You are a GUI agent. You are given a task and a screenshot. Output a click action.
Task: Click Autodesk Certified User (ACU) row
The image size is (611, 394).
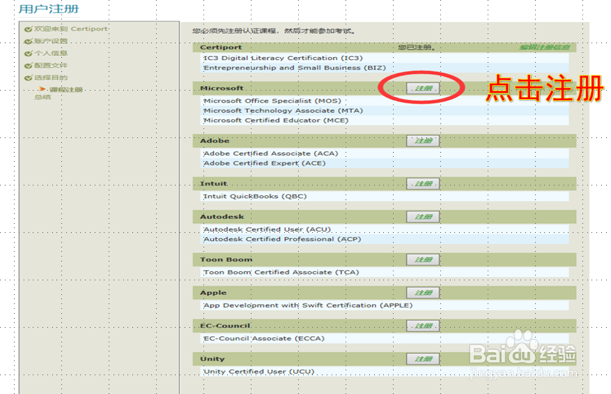pyautogui.click(x=384, y=230)
